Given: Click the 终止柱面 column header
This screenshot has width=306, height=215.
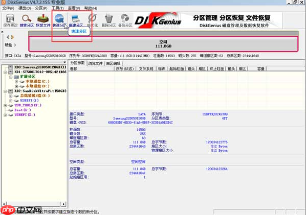Looking at the screenshot, I should click(x=217, y=69).
